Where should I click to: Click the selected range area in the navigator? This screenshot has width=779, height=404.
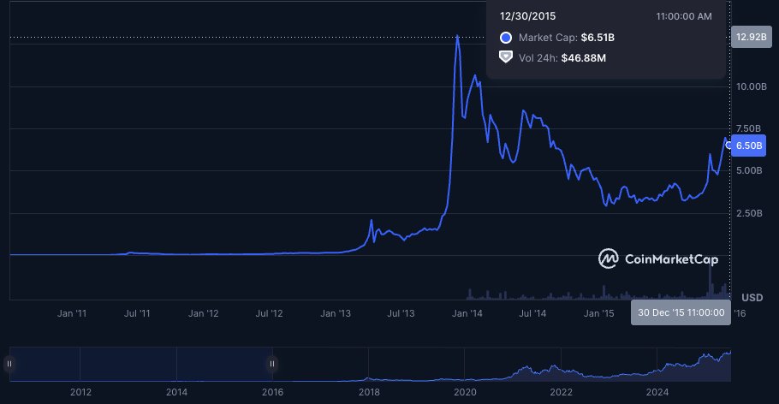coord(140,365)
